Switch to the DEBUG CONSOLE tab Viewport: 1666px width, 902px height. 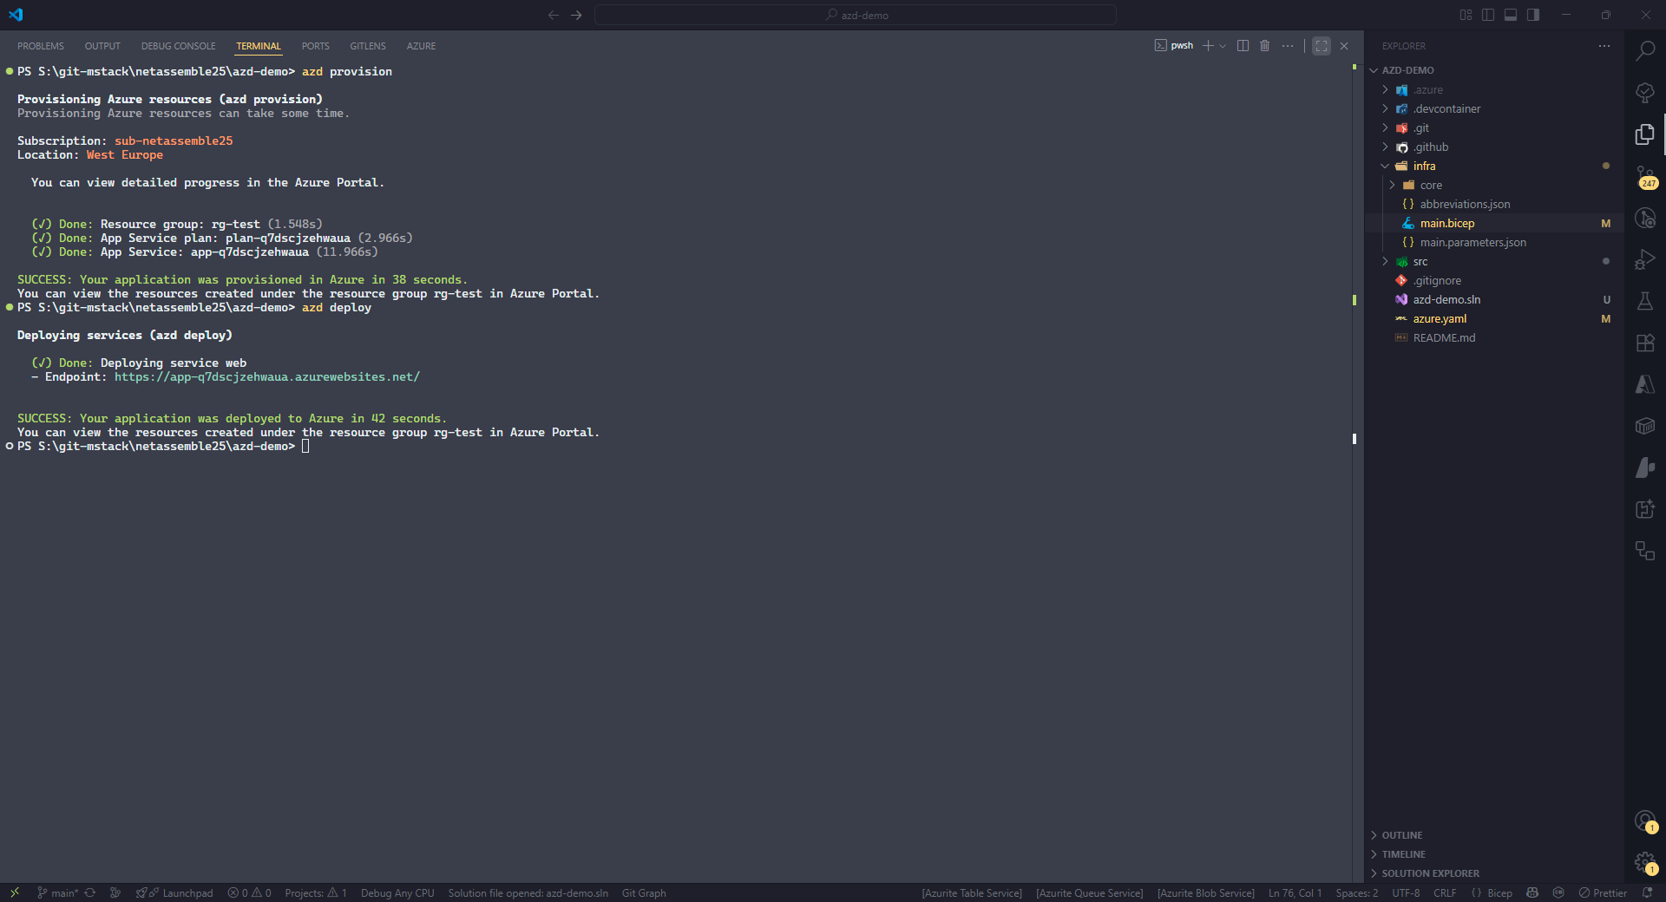178,46
